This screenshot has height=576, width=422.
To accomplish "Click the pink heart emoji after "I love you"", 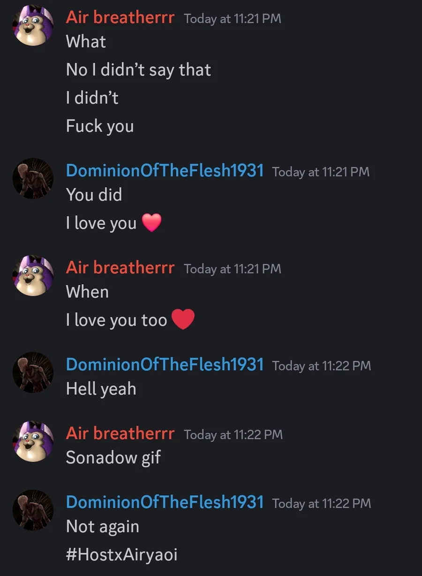I will (x=151, y=223).
